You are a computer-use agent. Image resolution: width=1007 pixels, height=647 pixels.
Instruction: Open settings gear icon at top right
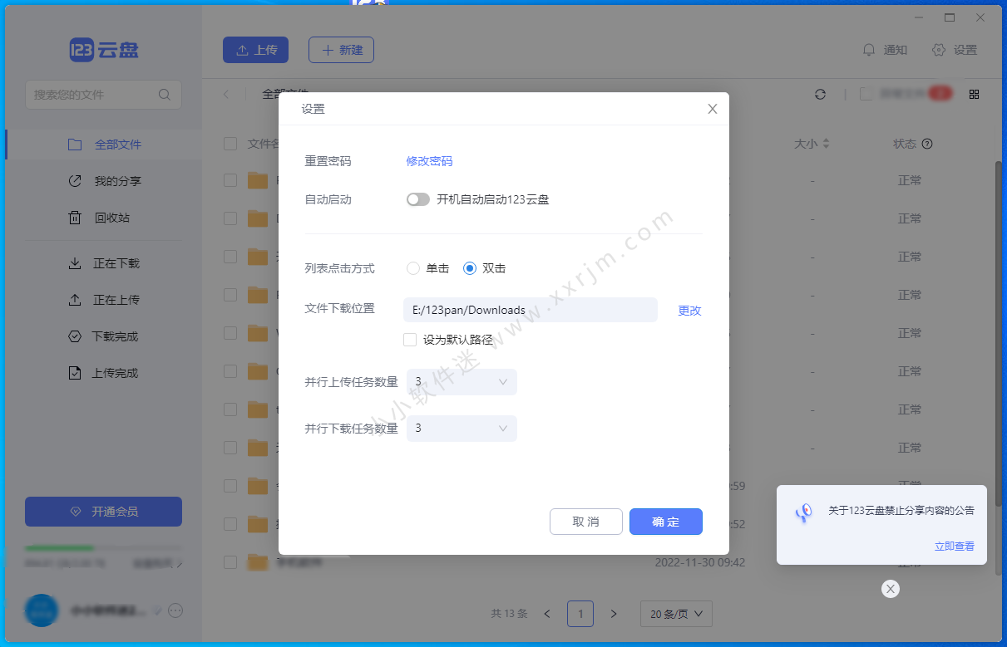pyautogui.click(x=939, y=50)
